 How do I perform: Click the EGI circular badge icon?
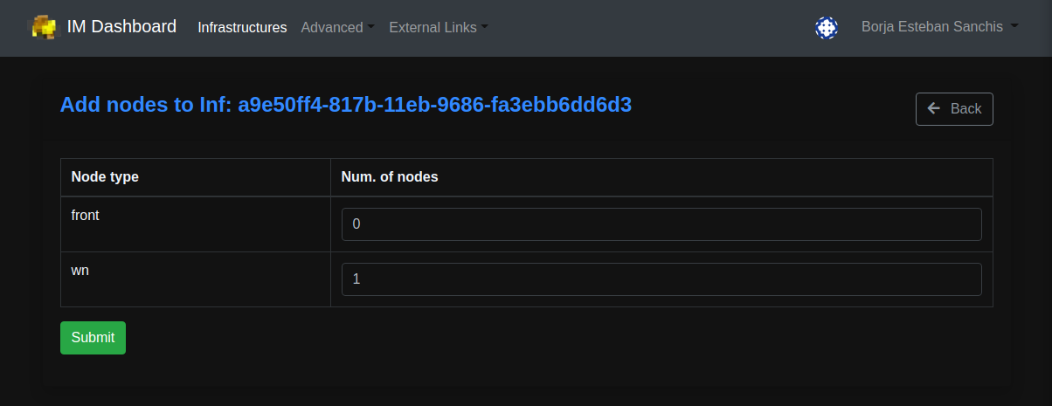(827, 28)
